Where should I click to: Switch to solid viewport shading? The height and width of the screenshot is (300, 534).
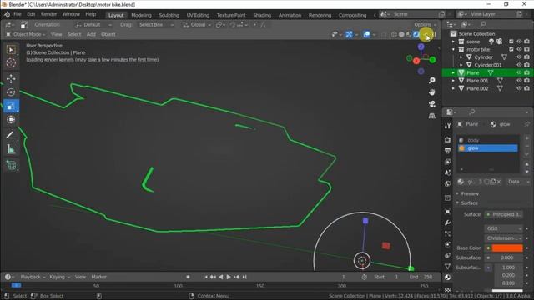point(401,34)
